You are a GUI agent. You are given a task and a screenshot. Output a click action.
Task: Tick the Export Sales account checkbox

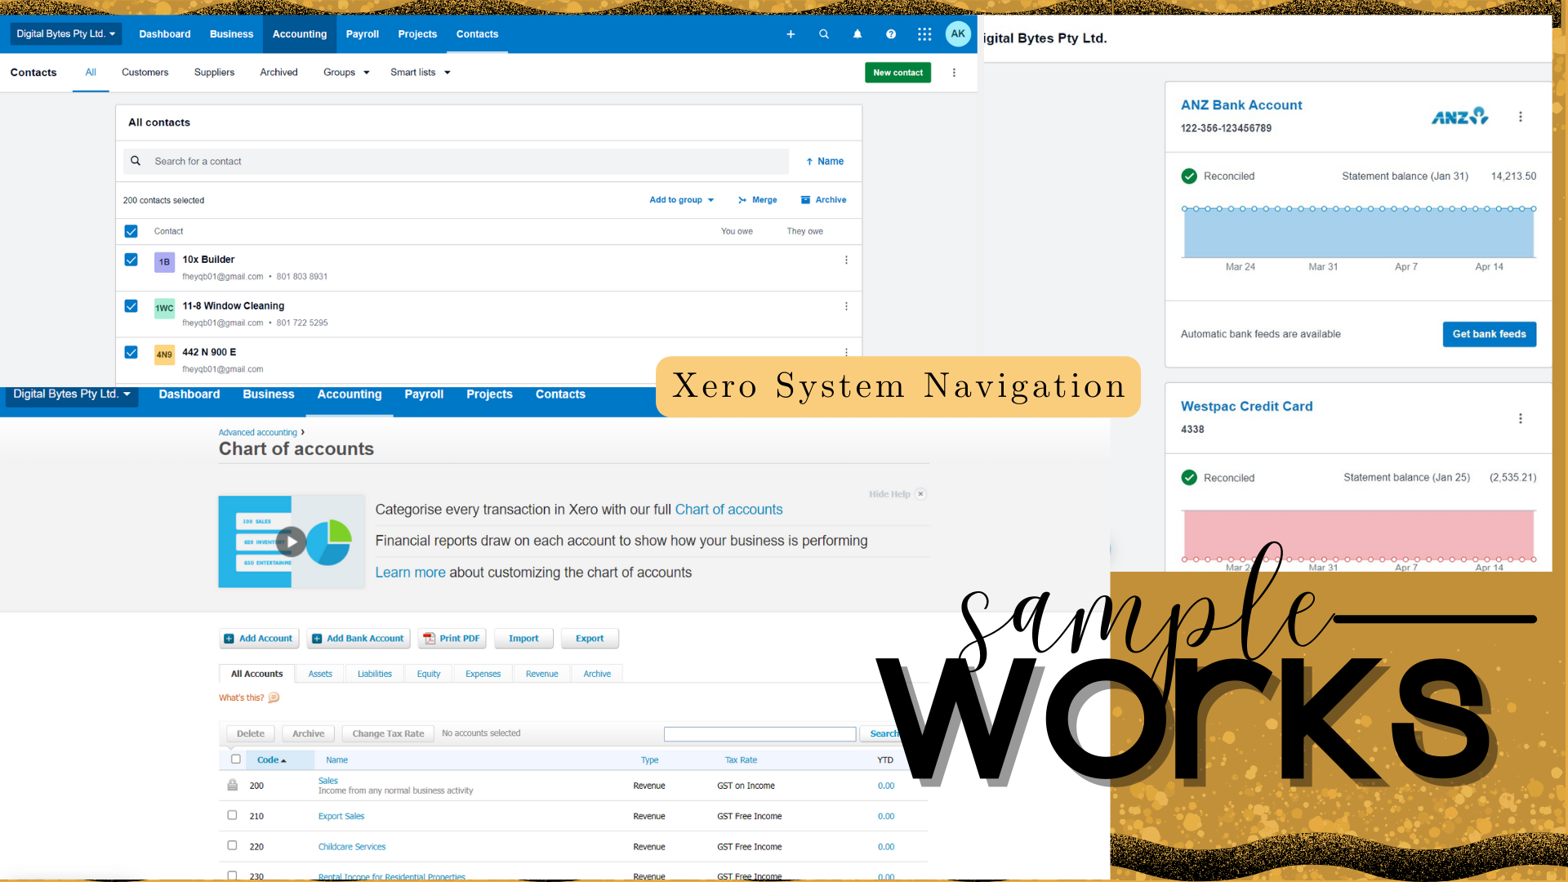pyautogui.click(x=232, y=815)
